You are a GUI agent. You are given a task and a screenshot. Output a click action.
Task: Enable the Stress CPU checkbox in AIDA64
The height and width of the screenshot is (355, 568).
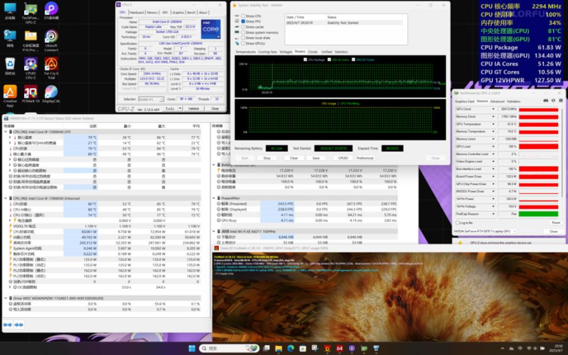[243, 16]
